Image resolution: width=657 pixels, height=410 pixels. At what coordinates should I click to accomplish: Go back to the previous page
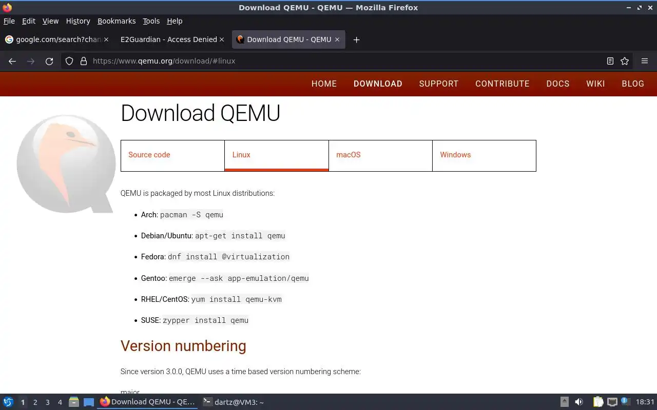(12, 61)
